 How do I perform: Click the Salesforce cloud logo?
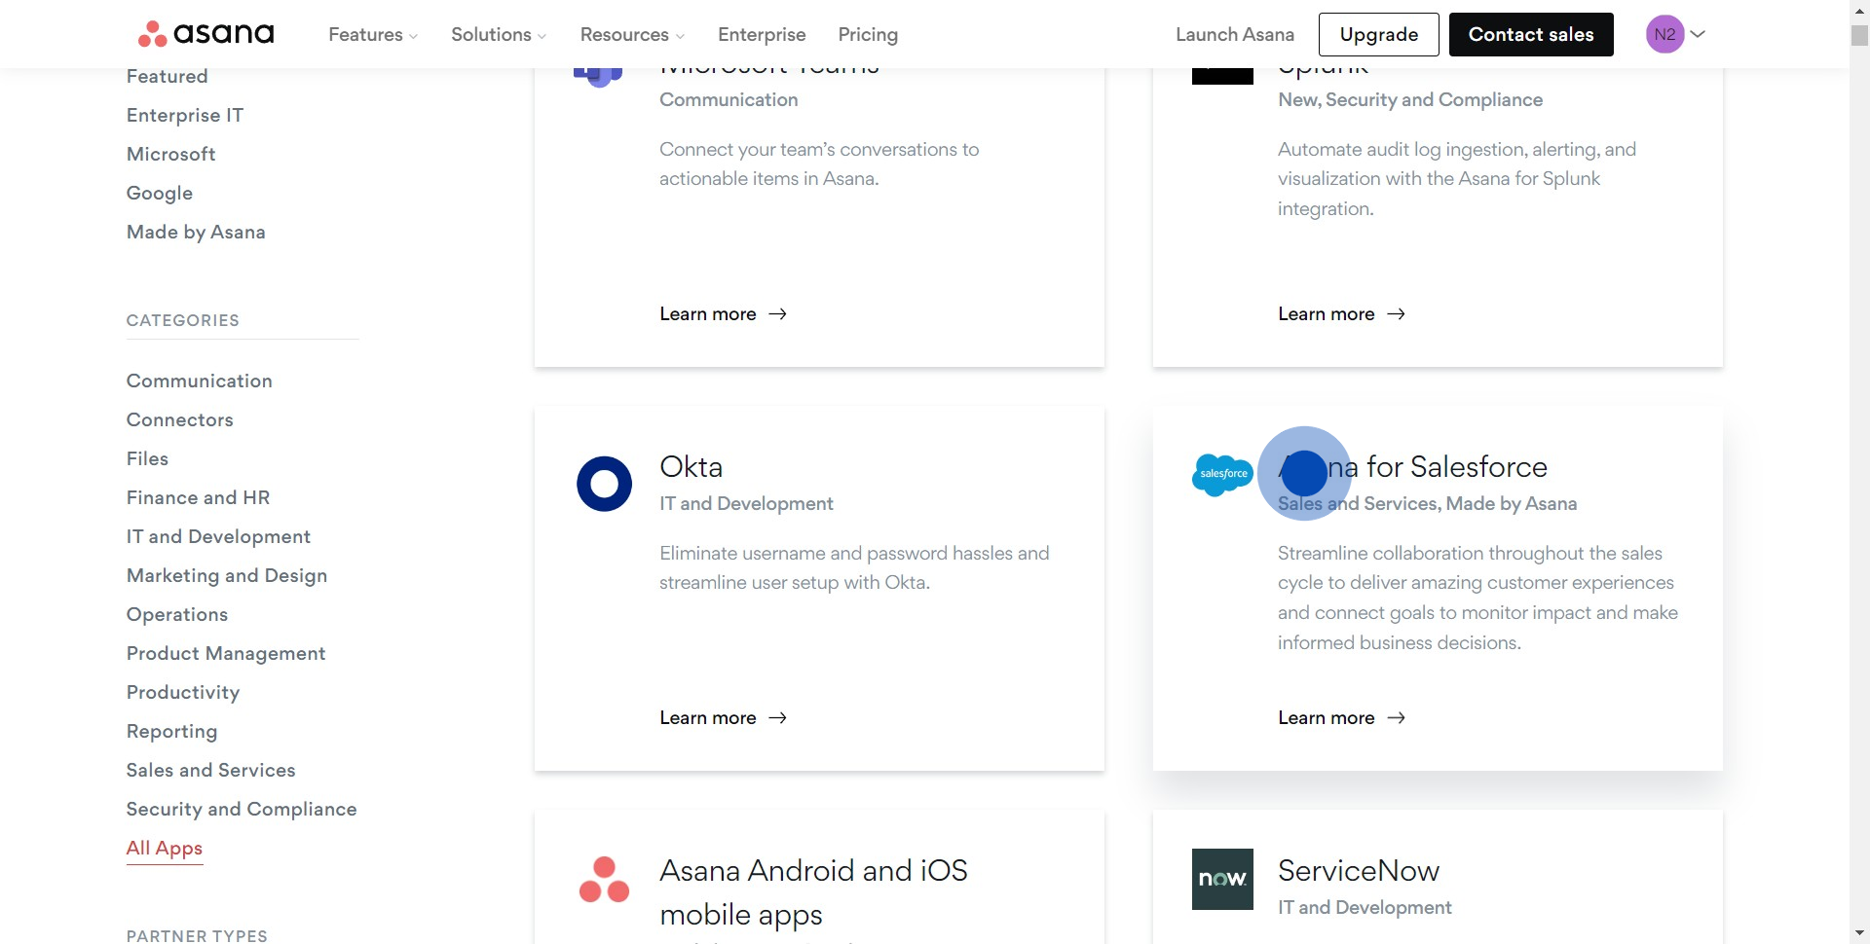click(x=1222, y=475)
